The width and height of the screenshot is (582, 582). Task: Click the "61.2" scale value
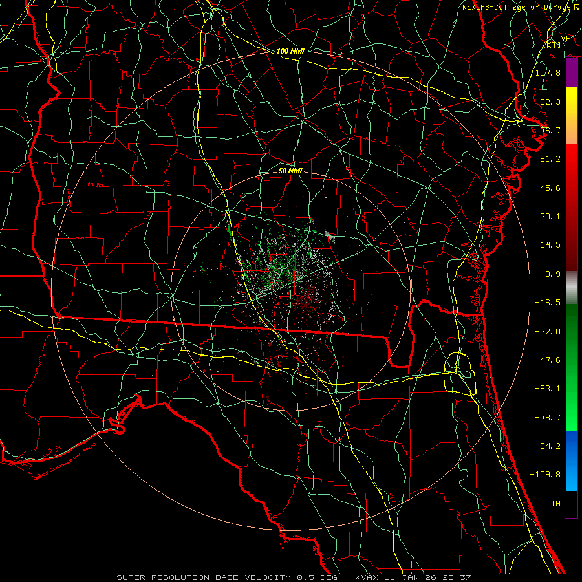[x=550, y=159]
